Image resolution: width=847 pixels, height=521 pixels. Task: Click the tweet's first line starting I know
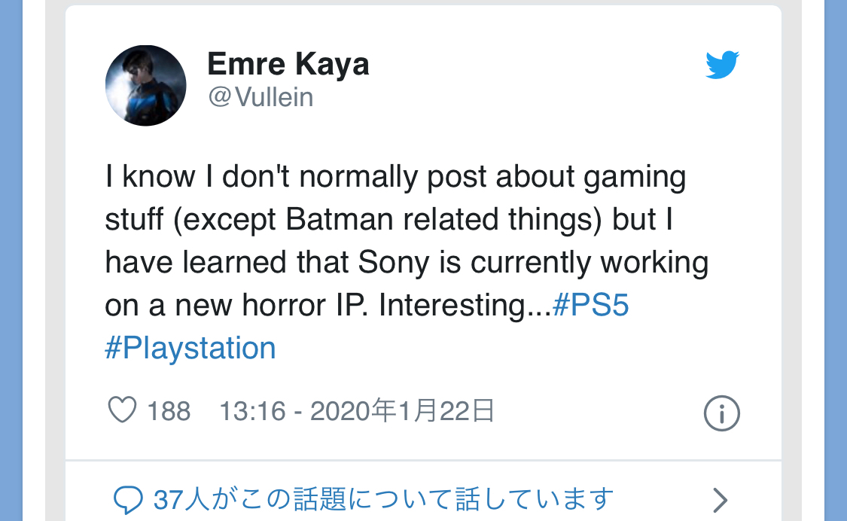395,178
